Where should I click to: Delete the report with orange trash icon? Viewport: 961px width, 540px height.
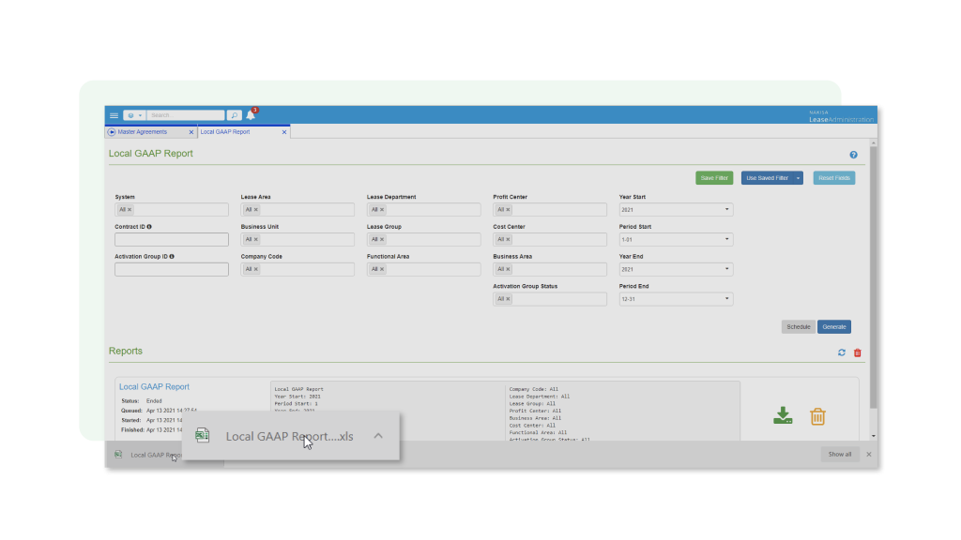point(817,416)
